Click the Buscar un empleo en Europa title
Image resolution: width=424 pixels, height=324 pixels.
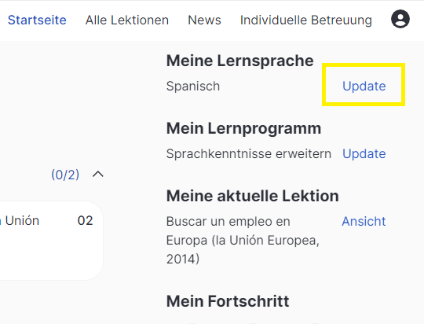click(x=243, y=240)
